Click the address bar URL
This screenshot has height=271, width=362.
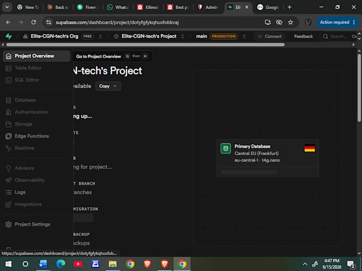tap(117, 22)
